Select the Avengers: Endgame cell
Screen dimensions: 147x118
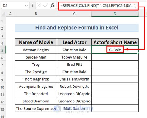(x=36, y=87)
